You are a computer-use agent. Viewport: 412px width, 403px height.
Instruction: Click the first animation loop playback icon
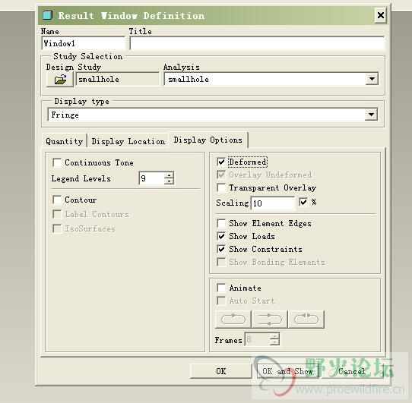[233, 320]
